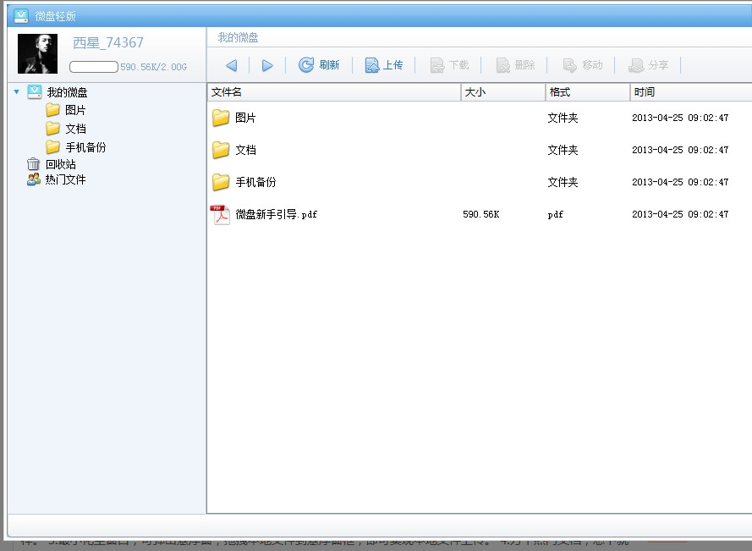752x551 pixels.
Task: Click the 下载 download button
Action: click(449, 65)
